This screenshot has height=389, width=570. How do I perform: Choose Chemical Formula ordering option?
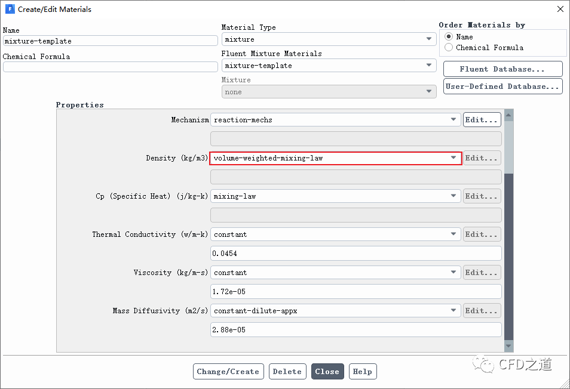(x=449, y=48)
